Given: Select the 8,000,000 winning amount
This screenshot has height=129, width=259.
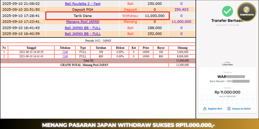Looking at the screenshot, I should pos(182,56).
